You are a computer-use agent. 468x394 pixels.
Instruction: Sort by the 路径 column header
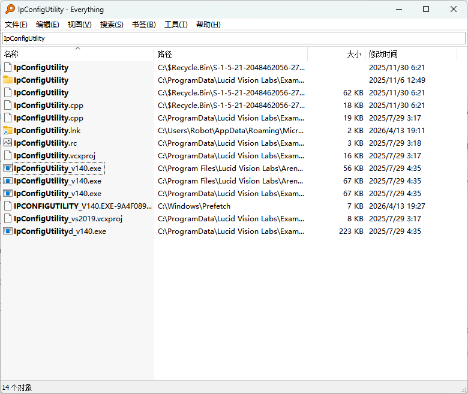click(231, 54)
